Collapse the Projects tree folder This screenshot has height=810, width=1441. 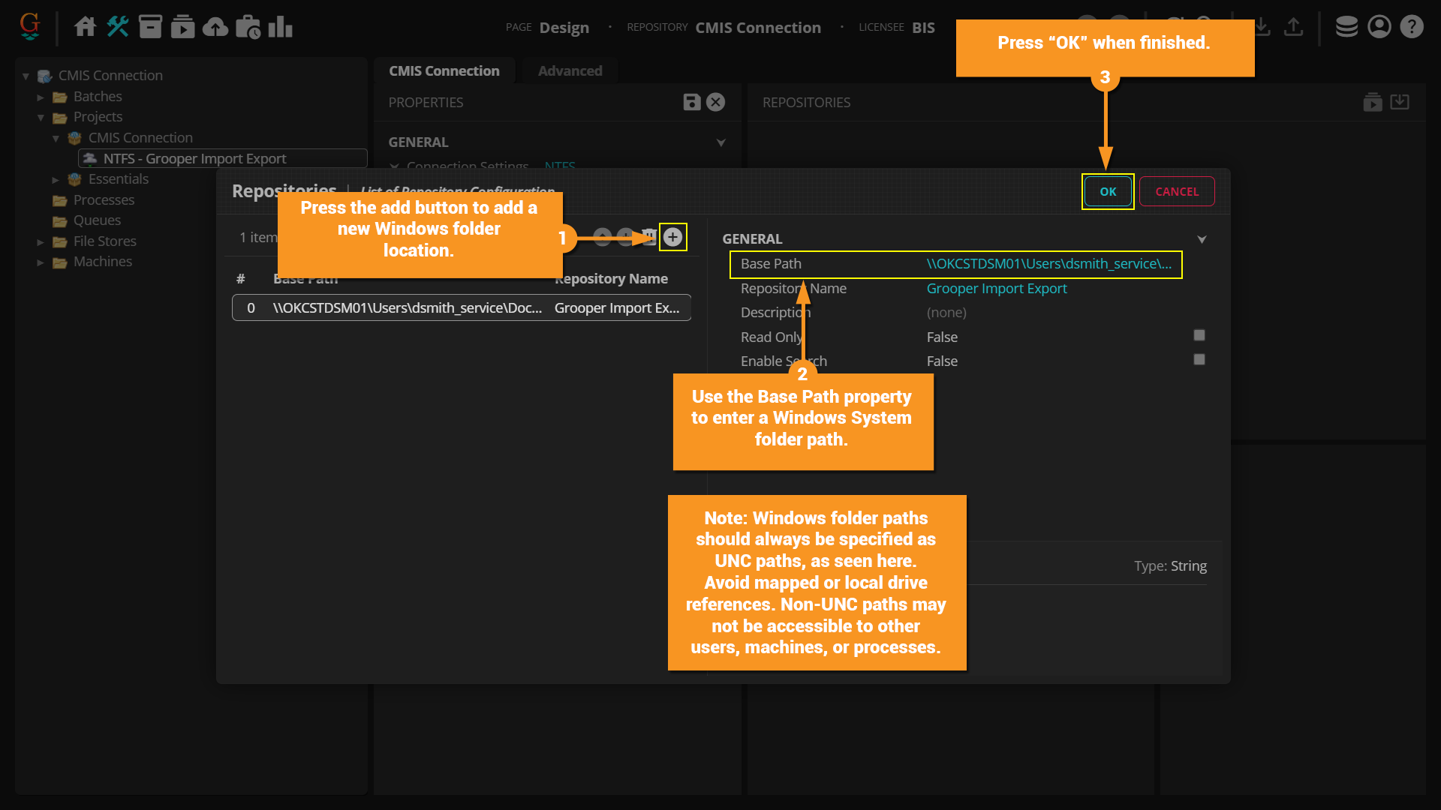(x=41, y=118)
